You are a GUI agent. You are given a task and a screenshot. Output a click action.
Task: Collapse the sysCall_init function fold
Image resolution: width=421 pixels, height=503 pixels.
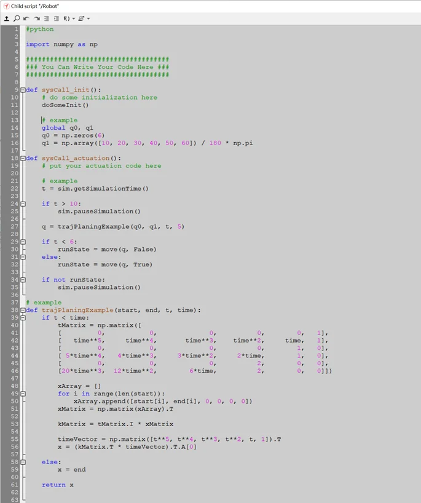click(x=23, y=90)
